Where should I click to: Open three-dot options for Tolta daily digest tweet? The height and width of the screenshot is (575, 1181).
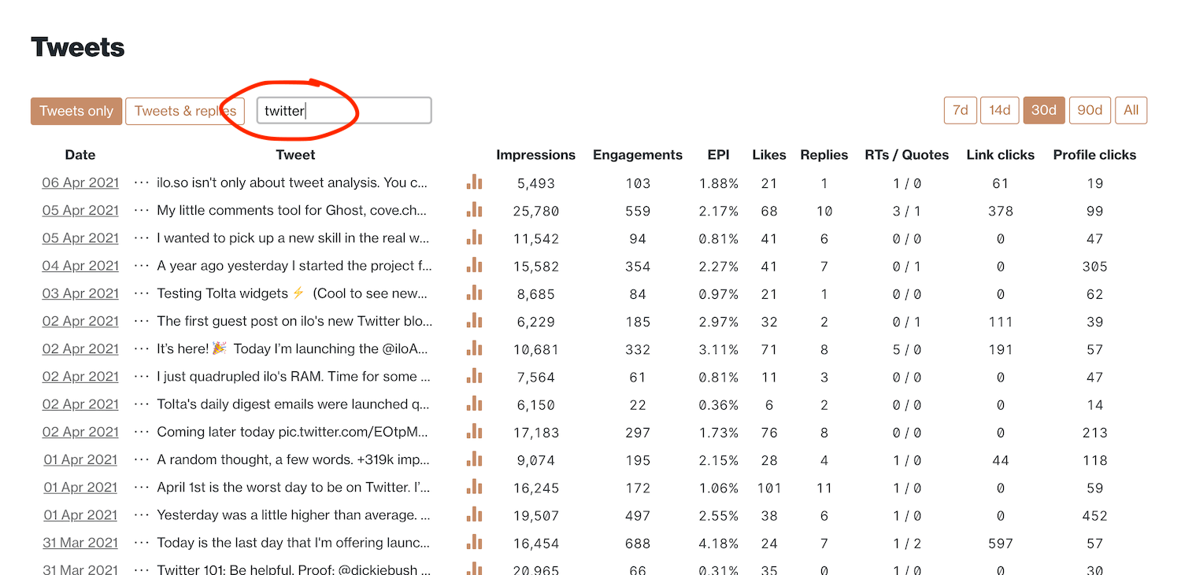[x=142, y=404]
